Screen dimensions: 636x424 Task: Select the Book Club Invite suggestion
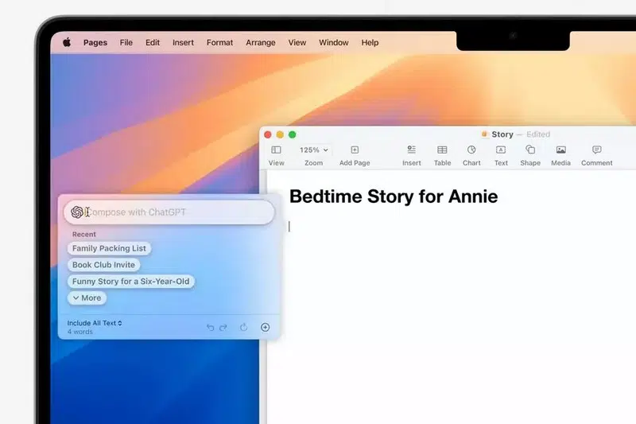104,265
